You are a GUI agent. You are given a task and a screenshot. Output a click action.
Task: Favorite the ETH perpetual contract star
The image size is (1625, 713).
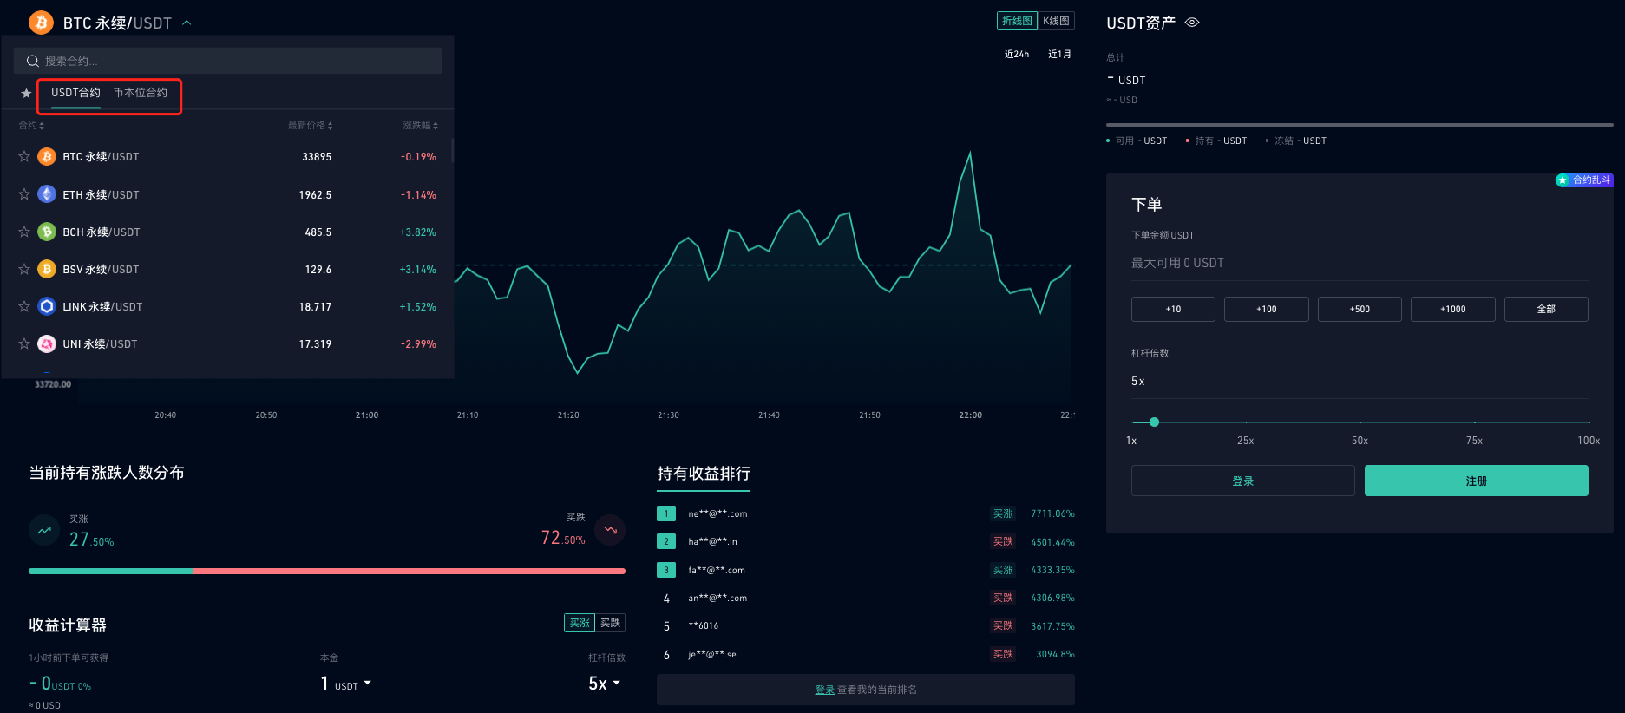pos(24,194)
